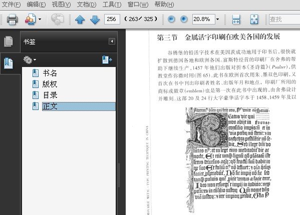Click the fit one full page icon
The width and height of the screenshot is (300, 215).
254,19
